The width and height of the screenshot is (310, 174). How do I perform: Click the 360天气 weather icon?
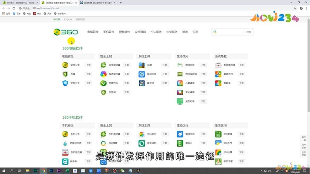(218, 143)
